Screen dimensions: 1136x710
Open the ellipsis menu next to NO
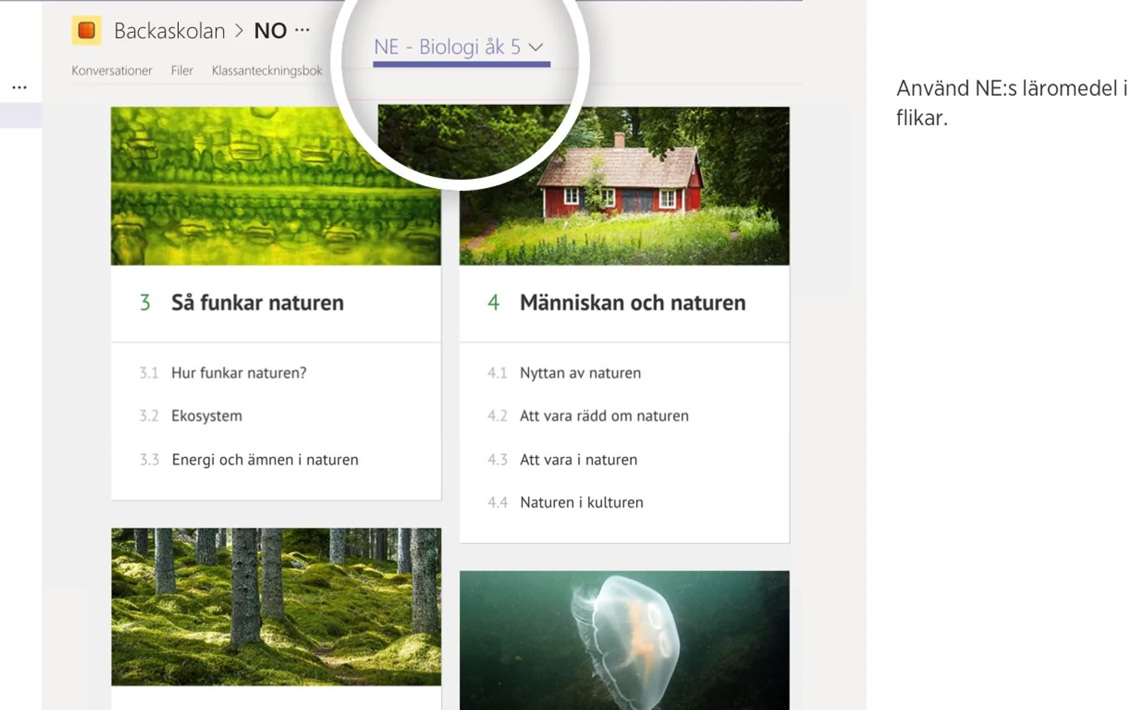pos(302,30)
